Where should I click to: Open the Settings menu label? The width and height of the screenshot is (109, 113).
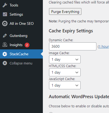[16, 15]
